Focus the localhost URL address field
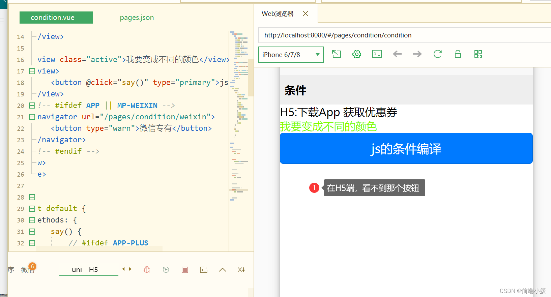 [x=405, y=35]
